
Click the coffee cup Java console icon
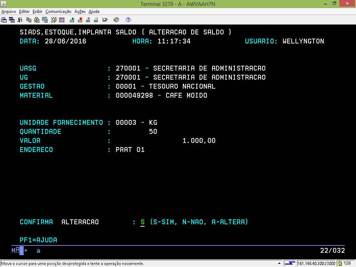pos(105,20)
